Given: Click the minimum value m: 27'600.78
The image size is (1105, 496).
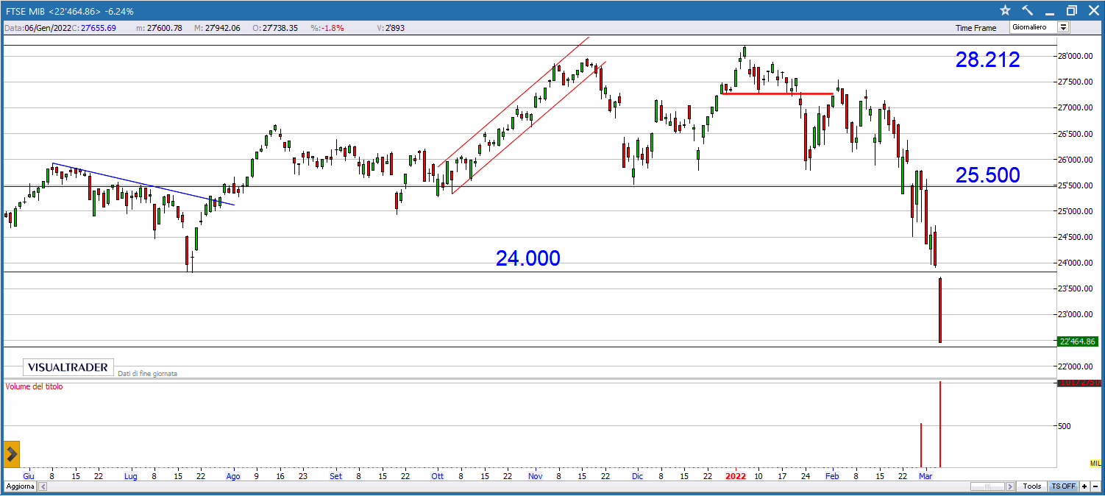Looking at the screenshot, I should click(160, 28).
